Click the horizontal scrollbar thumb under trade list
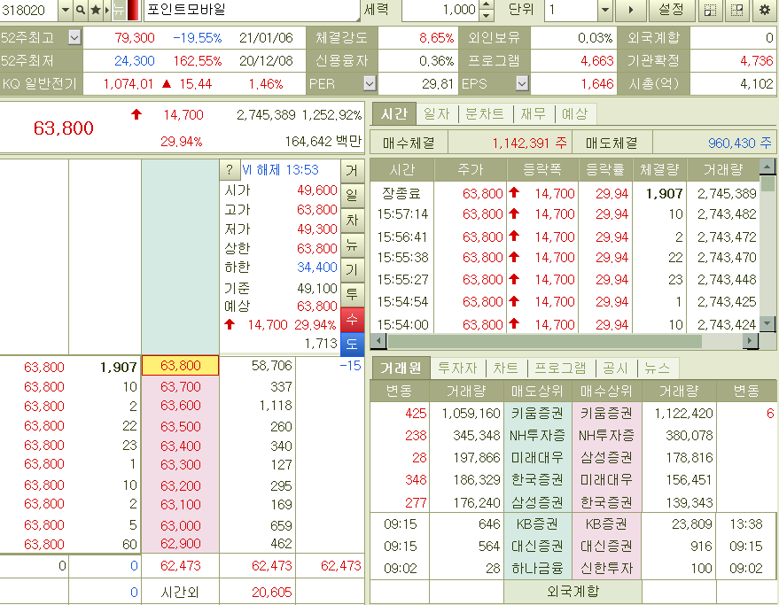Image resolution: width=779 pixels, height=605 pixels. pos(544,341)
